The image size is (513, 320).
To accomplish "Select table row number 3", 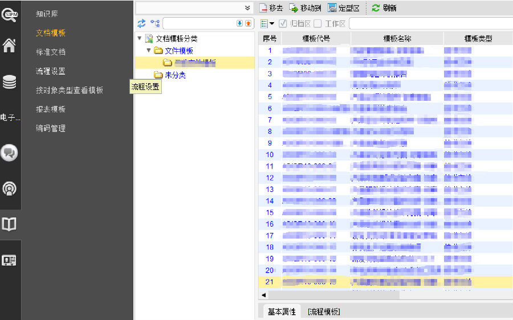I will (386, 74).
